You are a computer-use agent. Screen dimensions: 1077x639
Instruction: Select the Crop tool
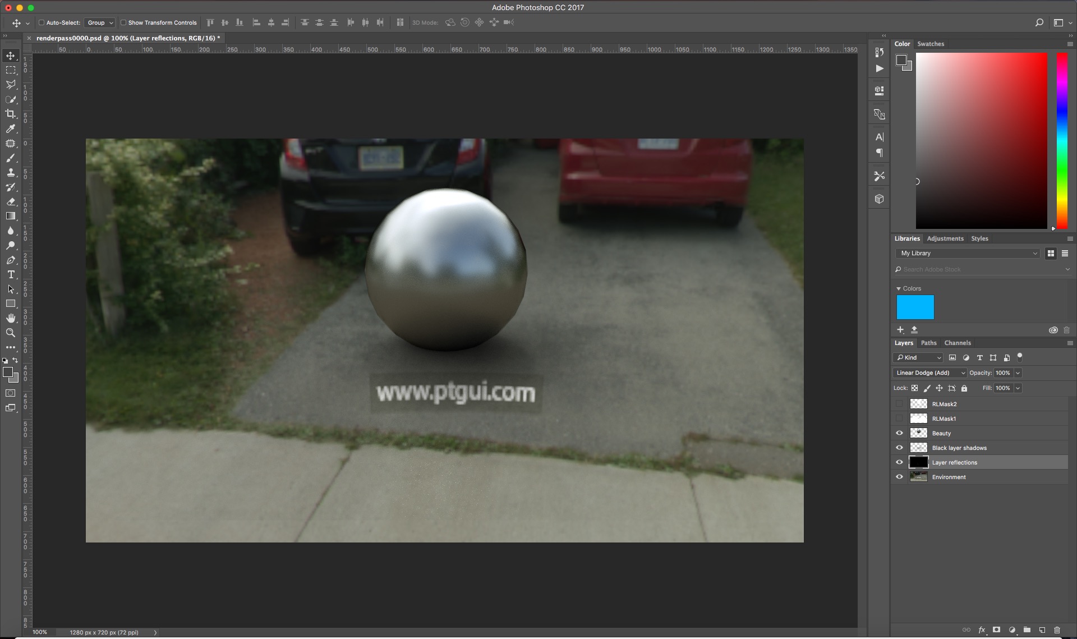click(x=11, y=114)
